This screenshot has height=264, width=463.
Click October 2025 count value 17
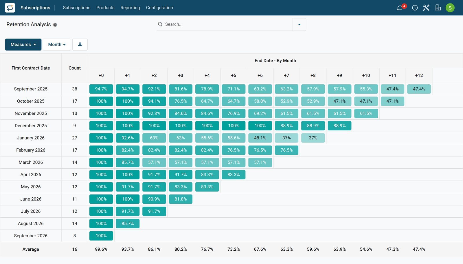click(x=75, y=101)
